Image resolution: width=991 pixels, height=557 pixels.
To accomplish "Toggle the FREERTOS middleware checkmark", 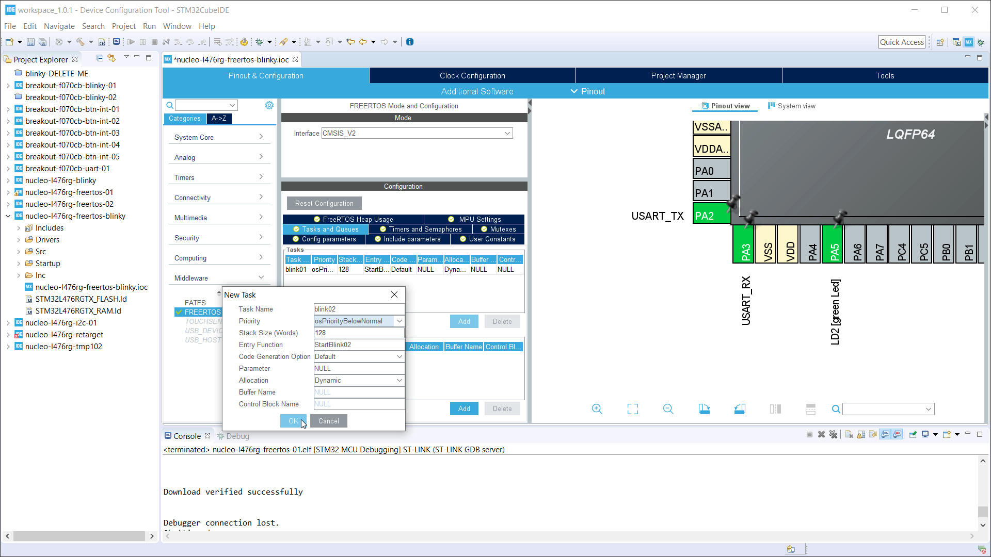I will point(179,312).
